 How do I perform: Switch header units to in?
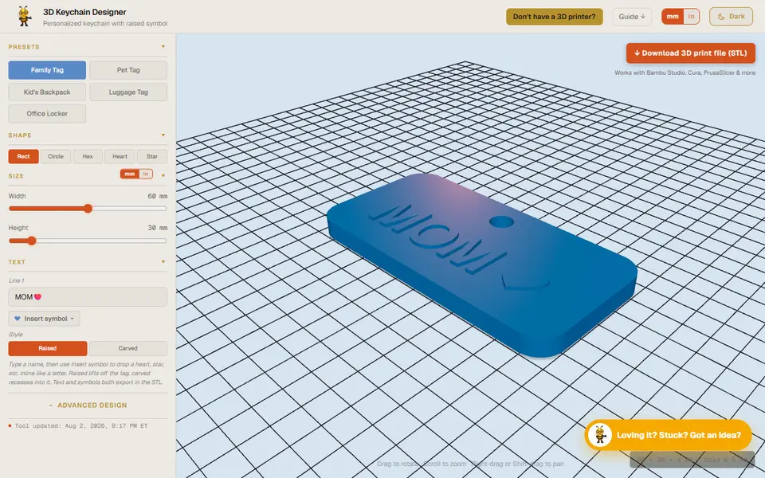pos(691,17)
